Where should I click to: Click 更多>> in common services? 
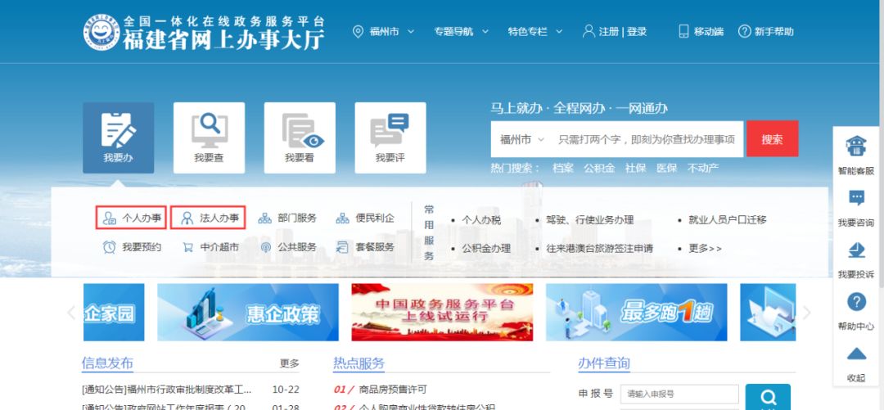coord(705,248)
